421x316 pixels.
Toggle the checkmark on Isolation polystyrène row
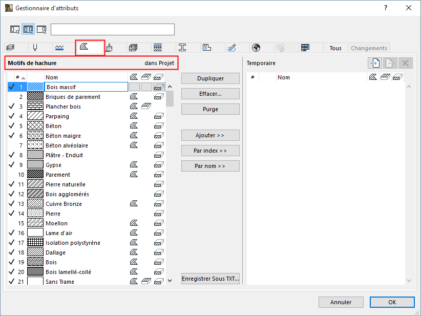click(x=12, y=242)
